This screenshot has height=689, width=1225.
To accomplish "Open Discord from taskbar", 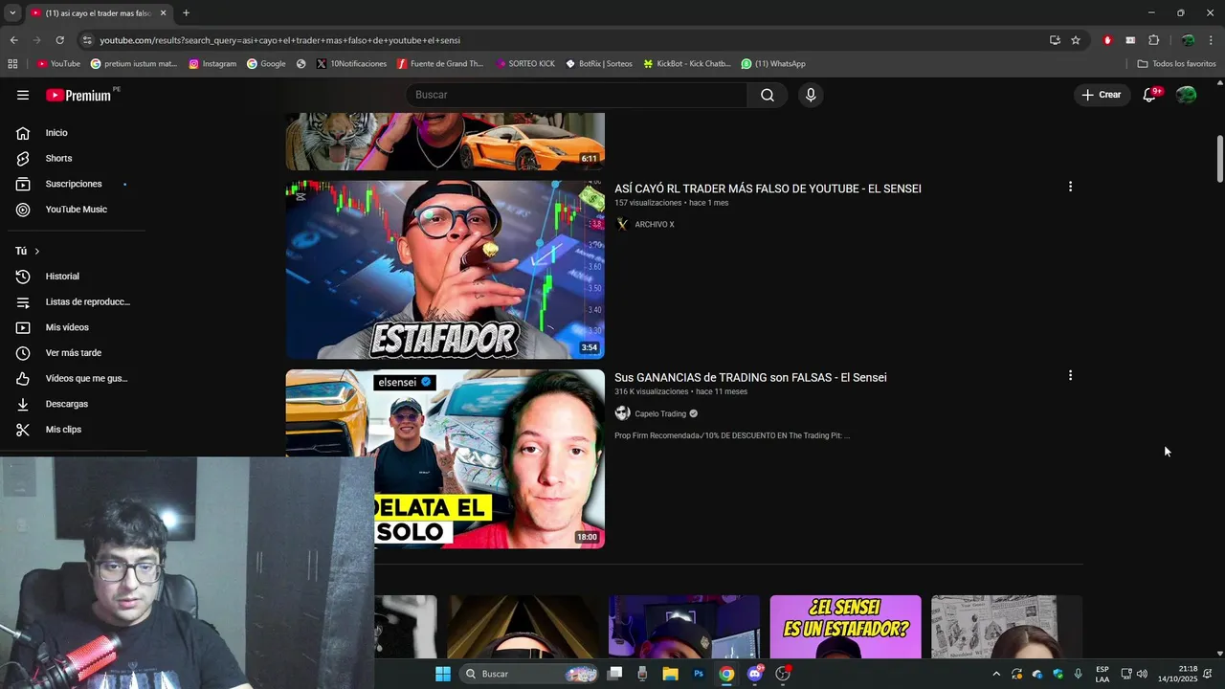I will pyautogui.click(x=755, y=674).
